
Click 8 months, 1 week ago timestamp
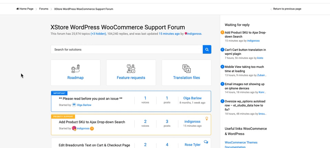coord(192,103)
